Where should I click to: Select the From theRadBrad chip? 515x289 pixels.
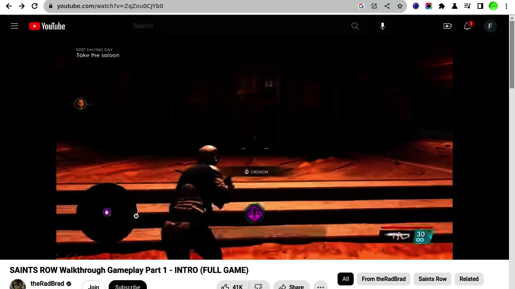pyautogui.click(x=384, y=279)
